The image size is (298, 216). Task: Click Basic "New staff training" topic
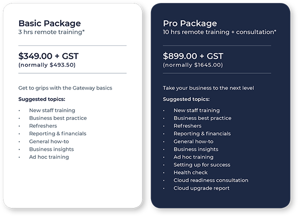click(52, 110)
